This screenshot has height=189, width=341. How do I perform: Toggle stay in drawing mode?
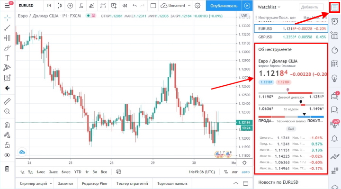click(7, 135)
